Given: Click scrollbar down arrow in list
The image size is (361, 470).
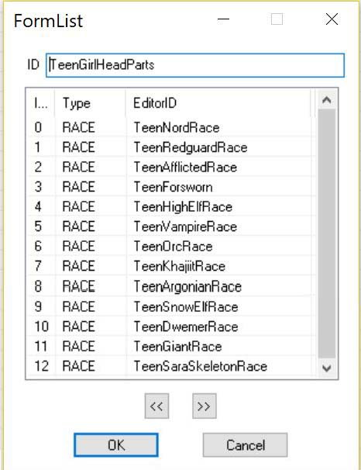Looking at the screenshot, I should point(327,368).
